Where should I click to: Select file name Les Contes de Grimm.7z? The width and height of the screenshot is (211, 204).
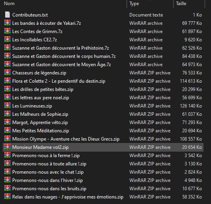[37, 32]
